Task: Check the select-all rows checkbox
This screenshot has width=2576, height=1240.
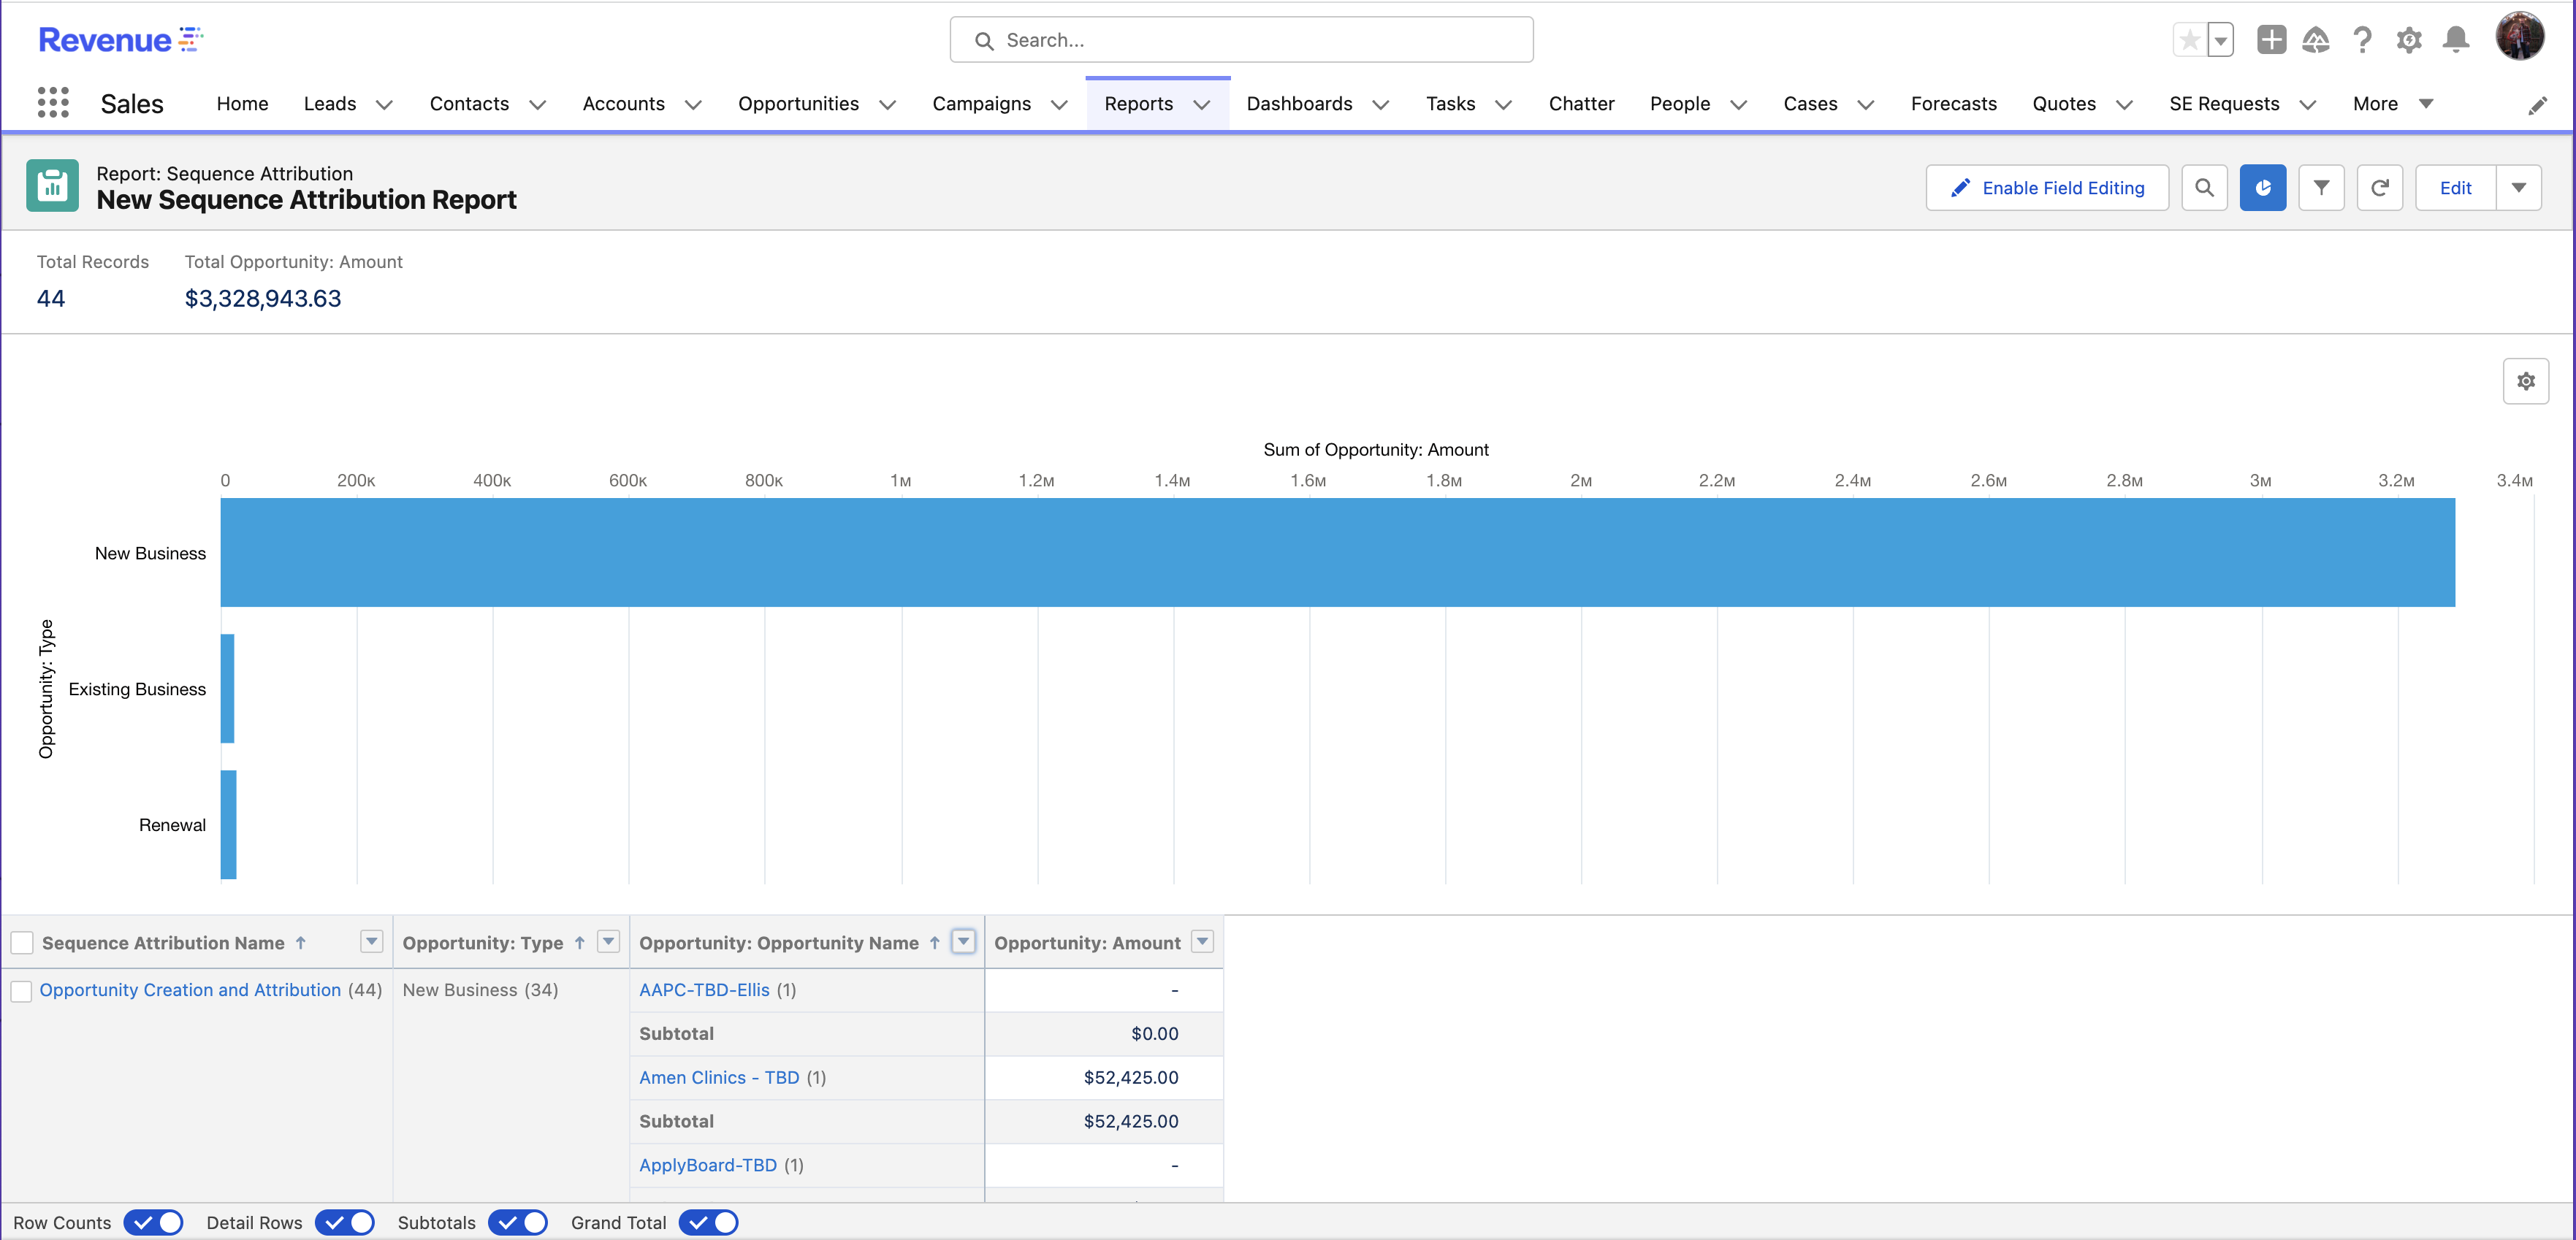Action: tap(21, 941)
